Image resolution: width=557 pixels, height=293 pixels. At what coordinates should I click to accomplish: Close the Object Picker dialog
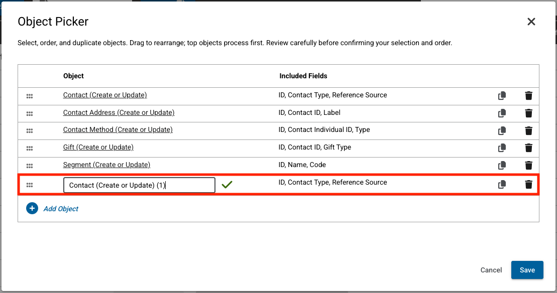coord(531,22)
